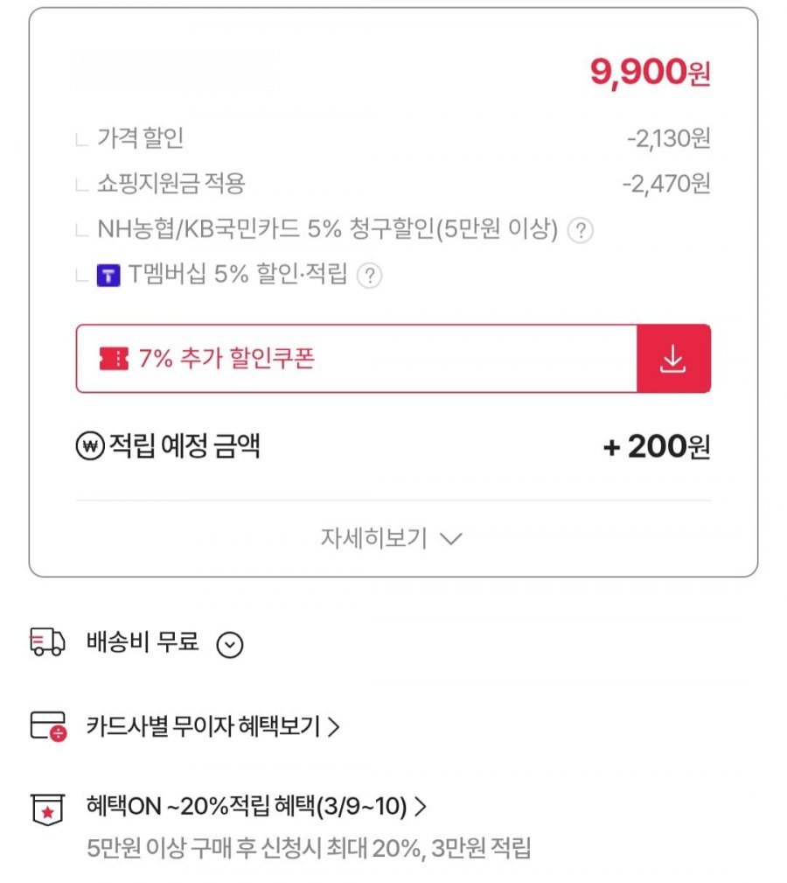
Task: Click the won symbol points icon
Action: pyautogui.click(x=90, y=447)
